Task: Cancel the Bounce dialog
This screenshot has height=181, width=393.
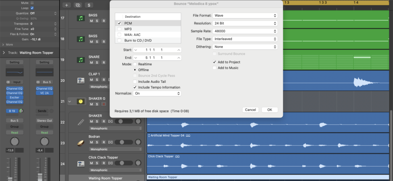Action: point(250,110)
